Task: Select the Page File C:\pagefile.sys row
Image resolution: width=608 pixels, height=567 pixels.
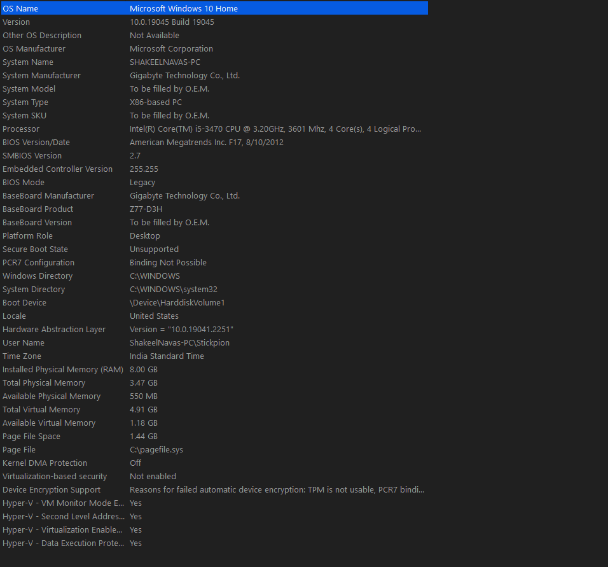Action: pyautogui.click(x=214, y=449)
